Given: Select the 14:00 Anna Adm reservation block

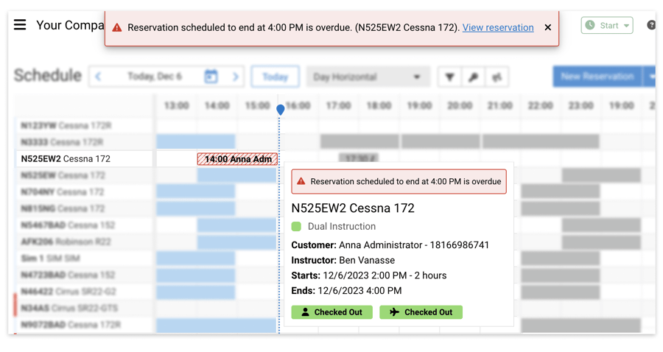Looking at the screenshot, I should (237, 159).
